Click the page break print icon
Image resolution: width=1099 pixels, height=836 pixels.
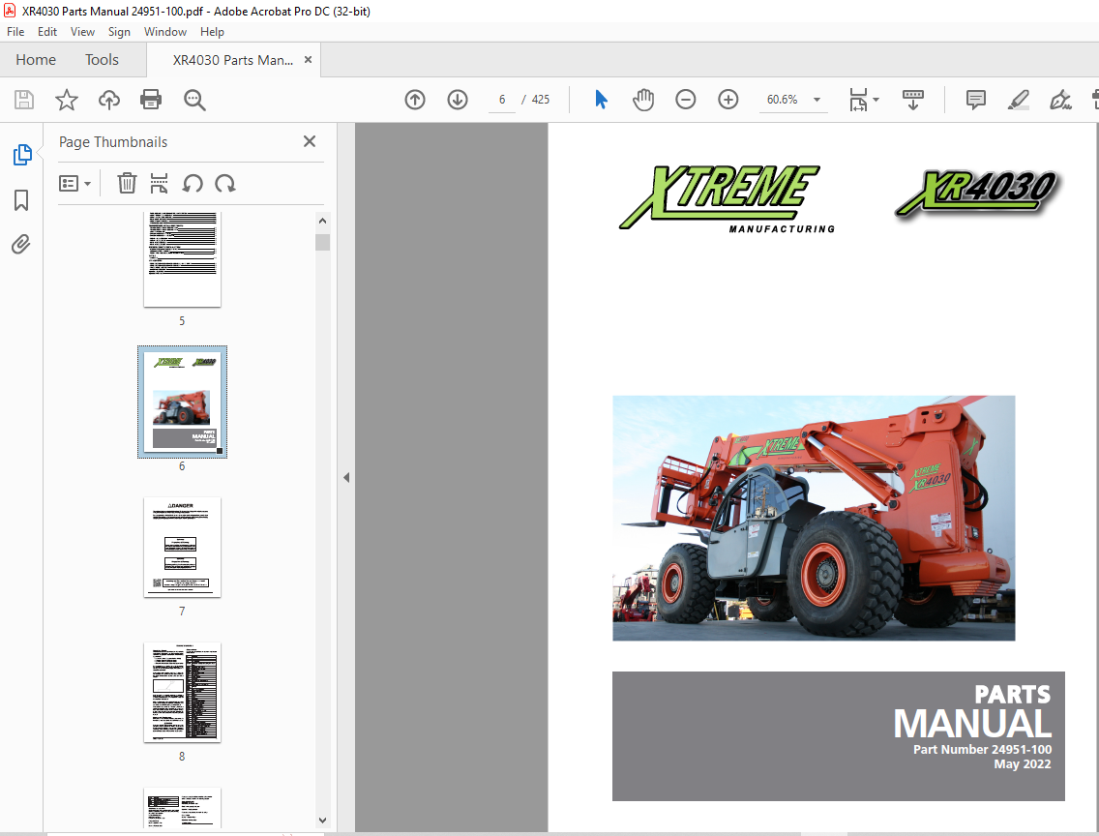(x=159, y=184)
